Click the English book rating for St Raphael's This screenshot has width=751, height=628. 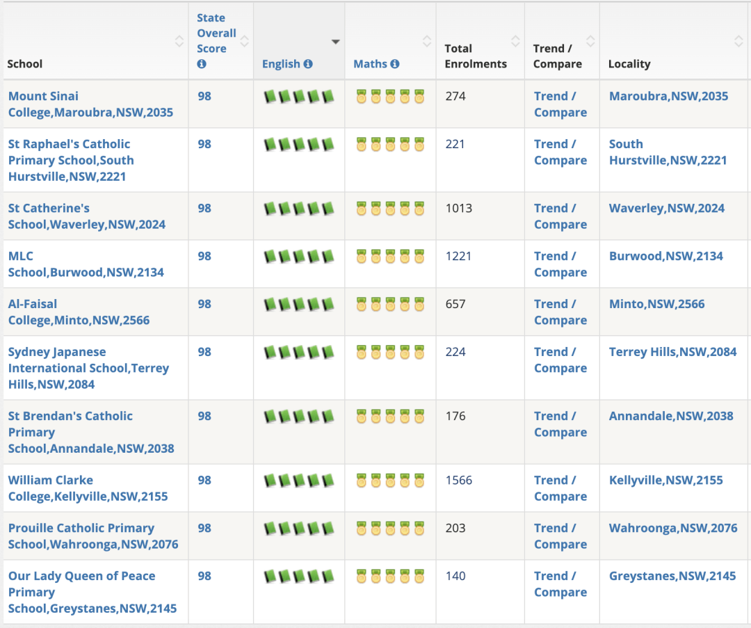299,145
